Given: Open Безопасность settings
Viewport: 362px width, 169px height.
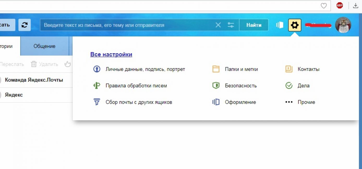Looking at the screenshot, I should (x=241, y=86).
